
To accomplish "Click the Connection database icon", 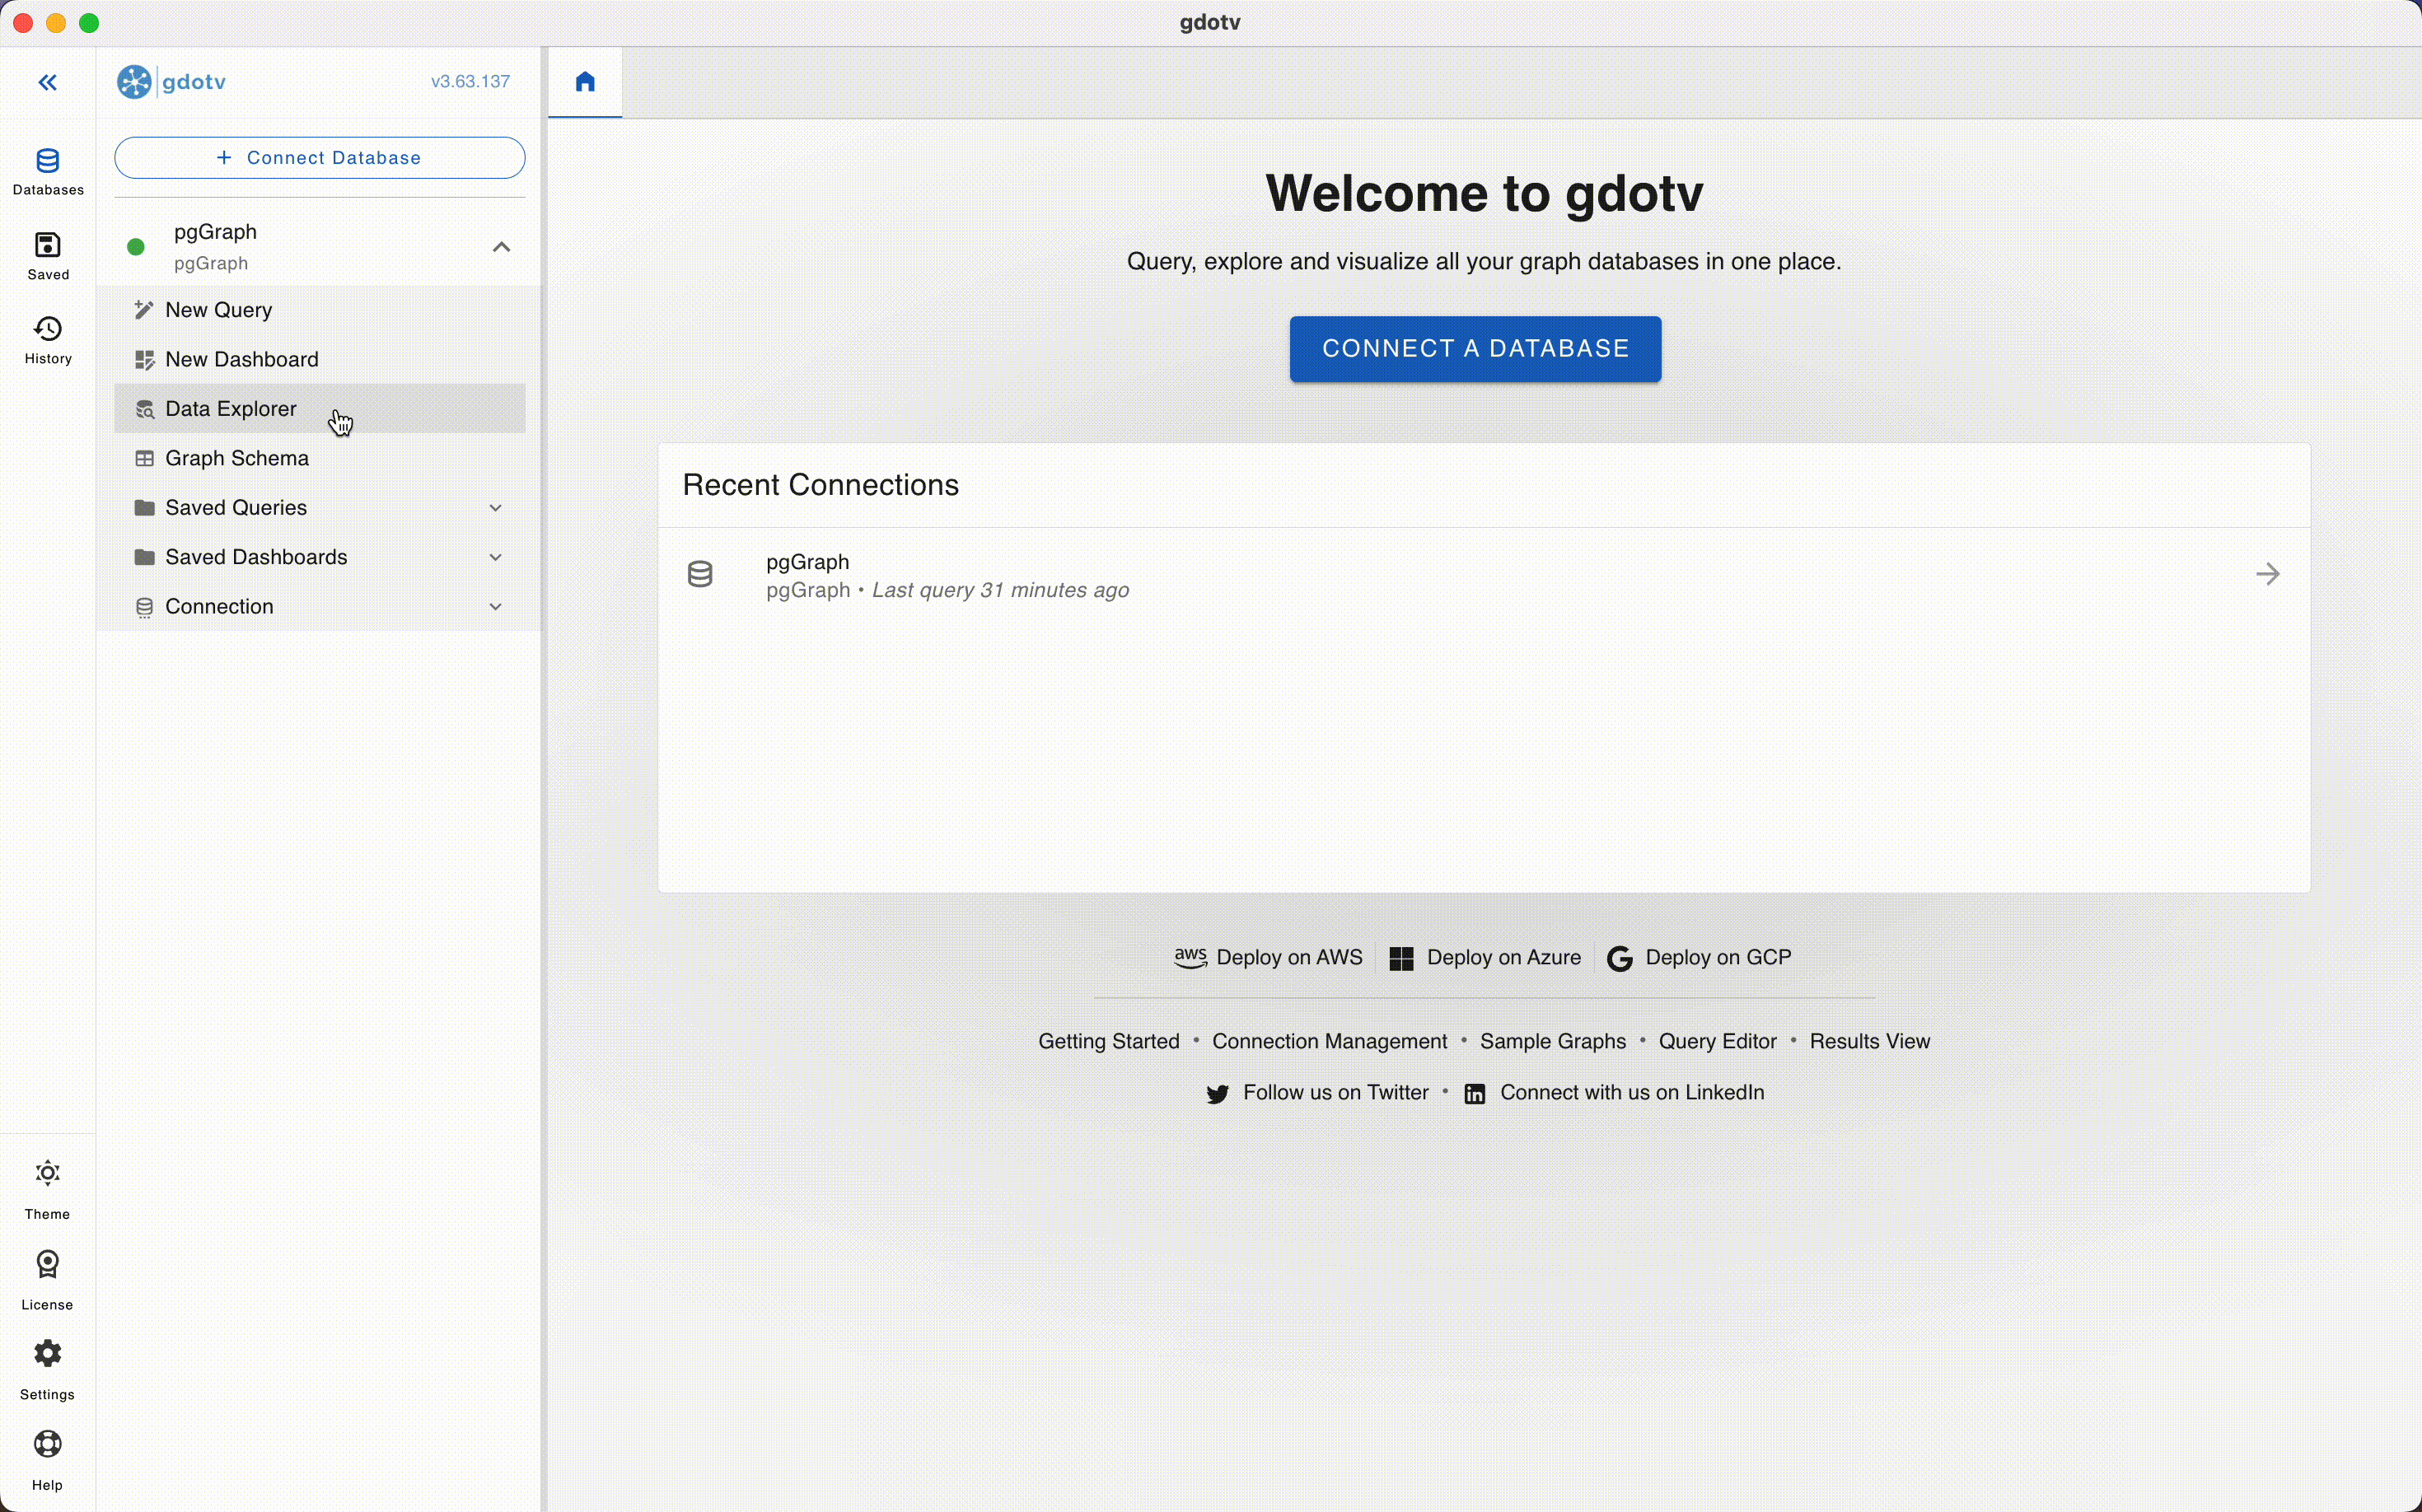I will (144, 607).
